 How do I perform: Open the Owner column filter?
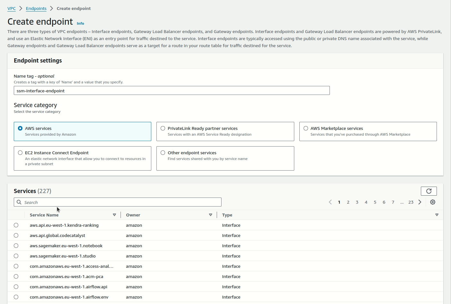tap(211, 215)
